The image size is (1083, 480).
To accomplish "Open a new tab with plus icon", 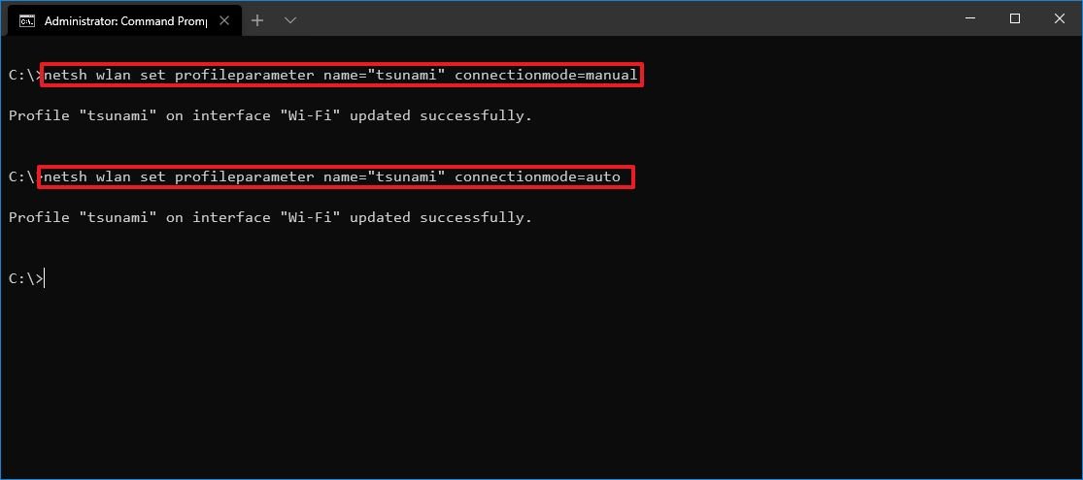I will click(x=257, y=20).
